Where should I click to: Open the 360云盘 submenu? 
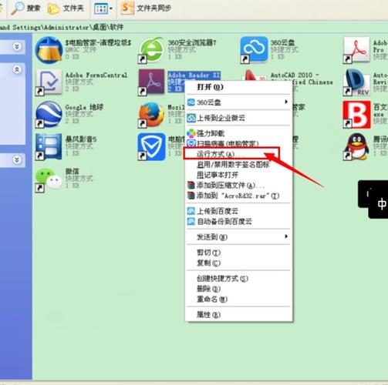pos(239,102)
